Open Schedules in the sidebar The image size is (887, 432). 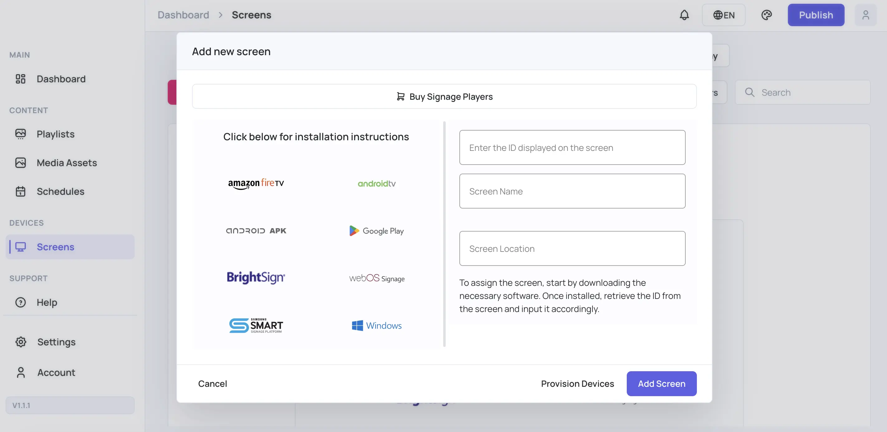coord(70,191)
